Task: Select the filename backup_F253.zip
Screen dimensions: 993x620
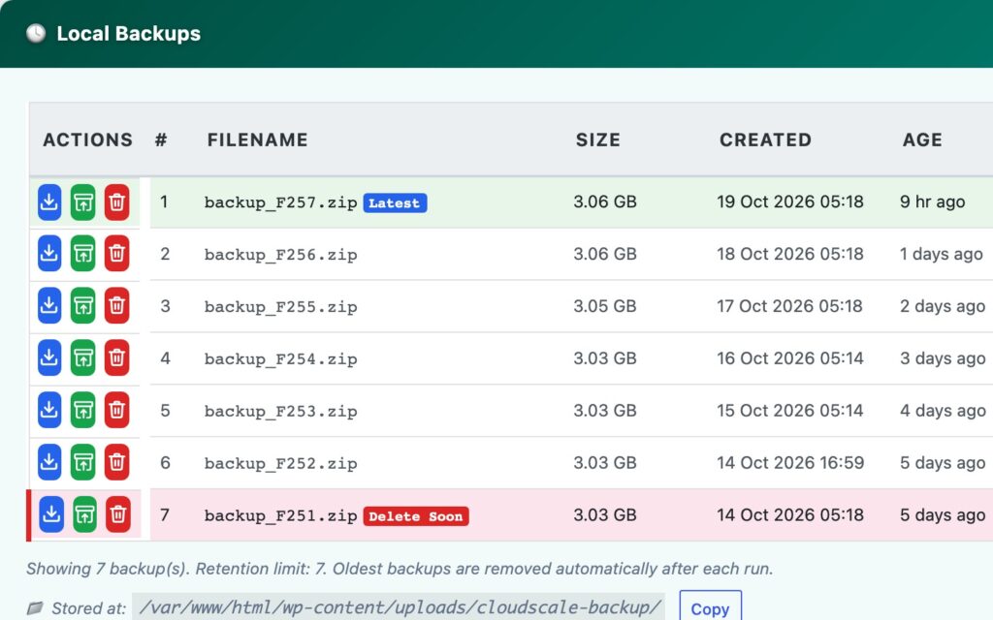Action: 280,411
